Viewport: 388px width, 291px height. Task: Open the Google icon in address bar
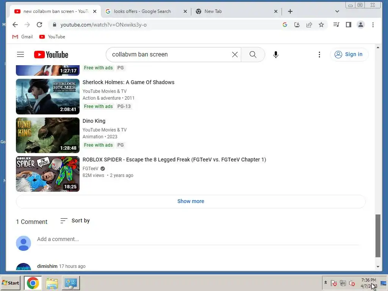click(x=285, y=25)
